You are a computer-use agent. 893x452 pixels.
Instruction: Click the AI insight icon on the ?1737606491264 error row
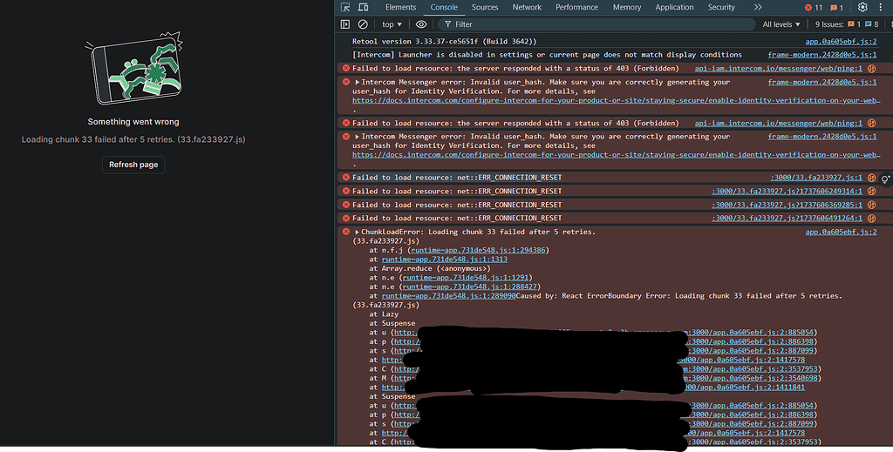(871, 219)
